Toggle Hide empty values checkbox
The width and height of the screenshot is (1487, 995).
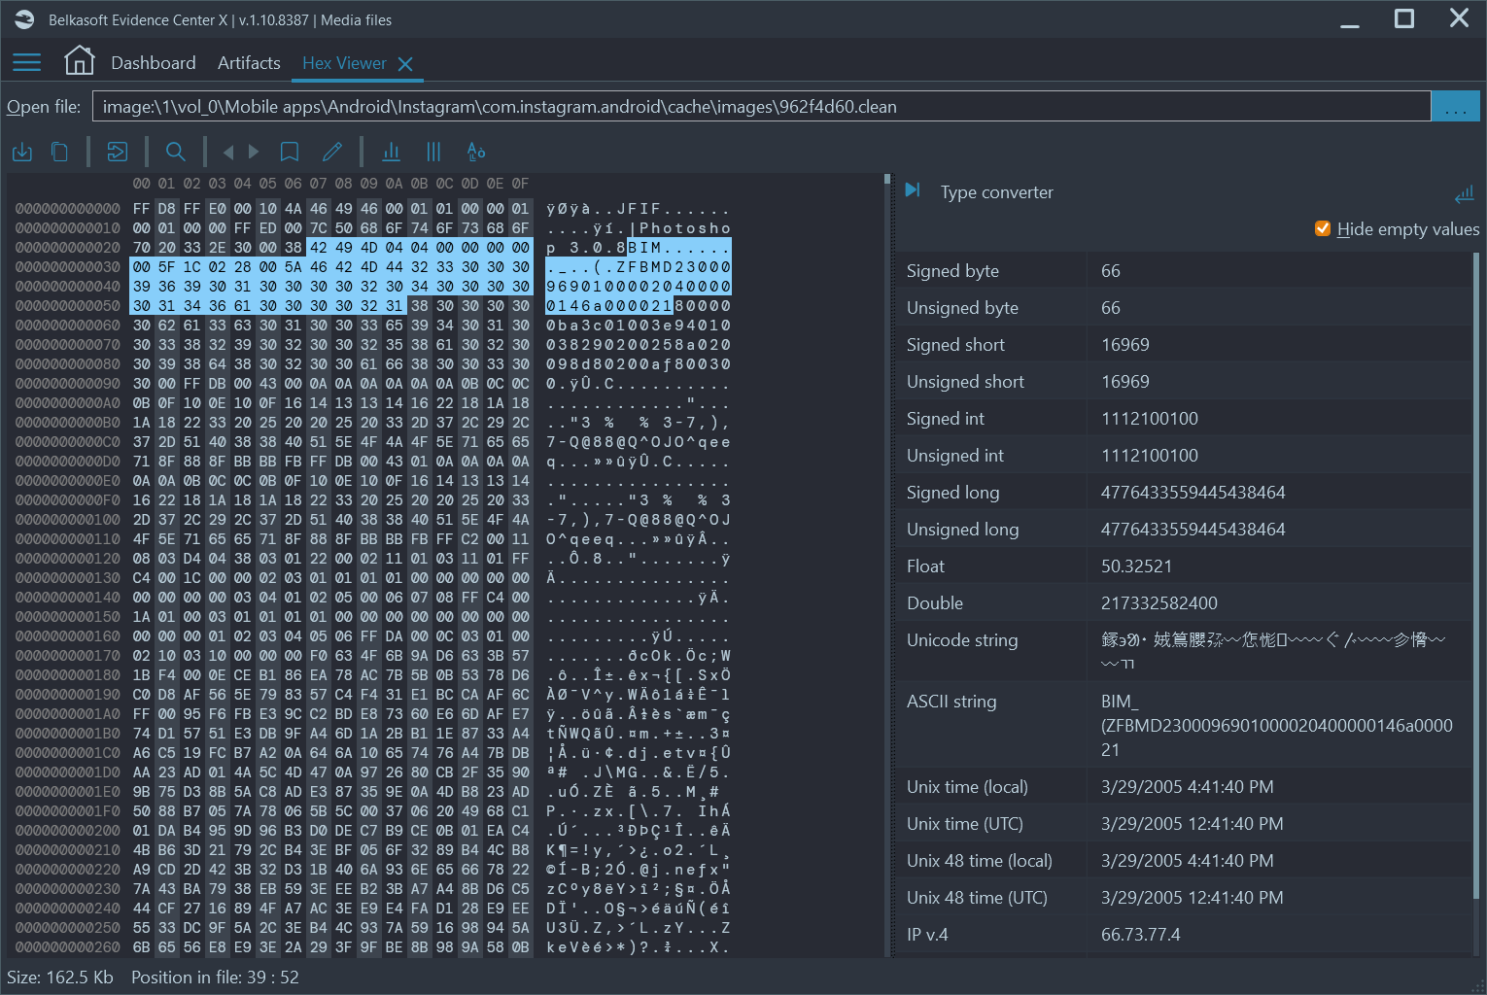point(1323,228)
